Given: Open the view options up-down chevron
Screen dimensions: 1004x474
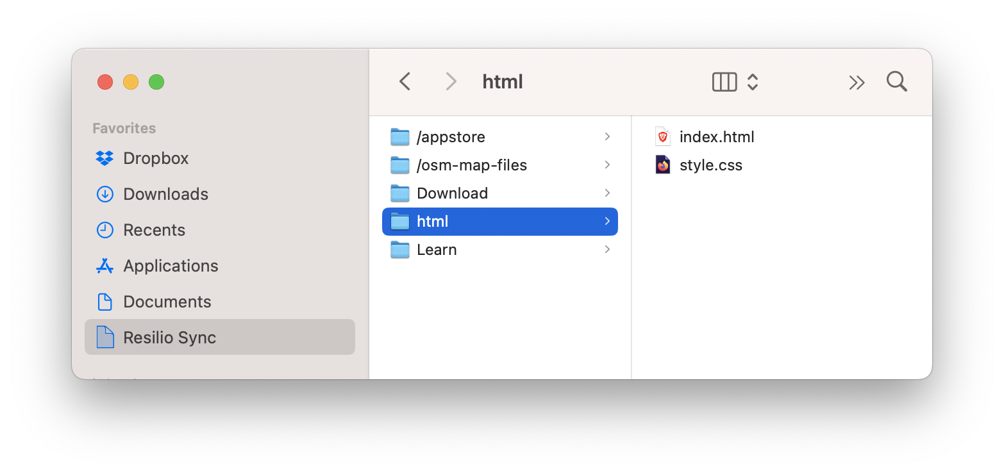Looking at the screenshot, I should (x=753, y=82).
